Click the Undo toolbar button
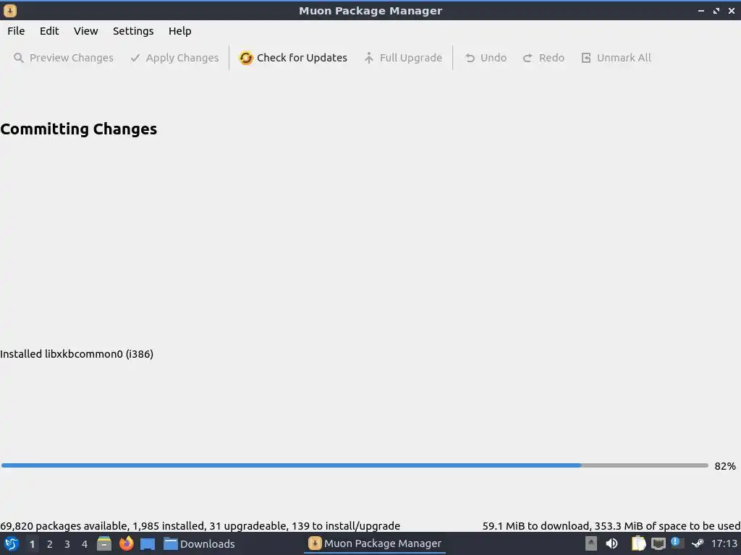The width and height of the screenshot is (741, 555). coord(486,58)
